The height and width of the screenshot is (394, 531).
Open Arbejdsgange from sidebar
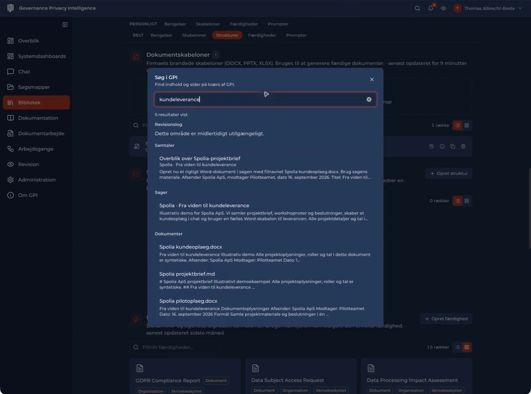[x=36, y=149]
